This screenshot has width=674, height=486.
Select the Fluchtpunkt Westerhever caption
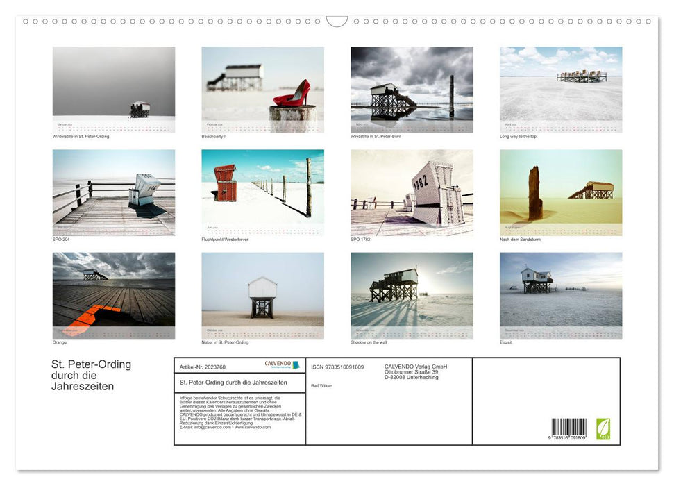click(224, 238)
